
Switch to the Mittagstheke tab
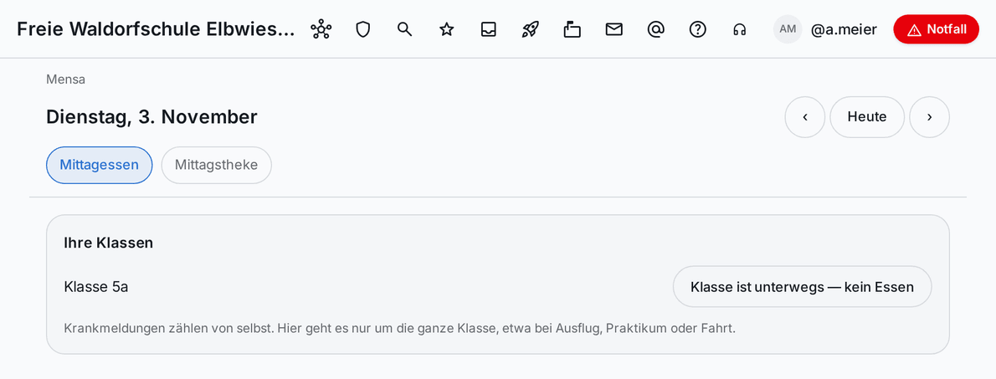point(217,165)
